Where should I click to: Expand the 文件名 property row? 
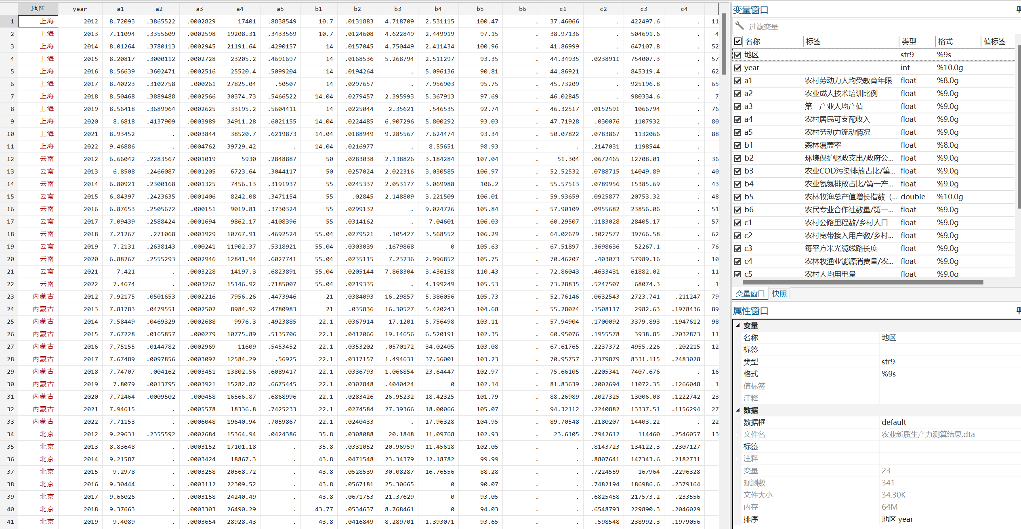[x=738, y=435]
